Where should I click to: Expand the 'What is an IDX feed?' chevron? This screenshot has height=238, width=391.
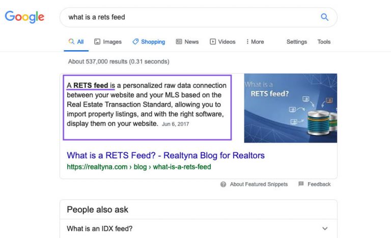325,228
